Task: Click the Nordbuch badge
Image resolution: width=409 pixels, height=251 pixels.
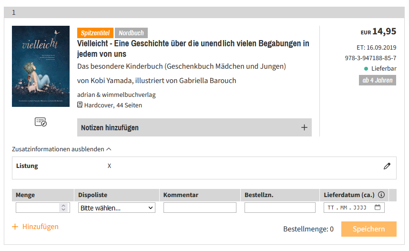Action: (x=131, y=33)
